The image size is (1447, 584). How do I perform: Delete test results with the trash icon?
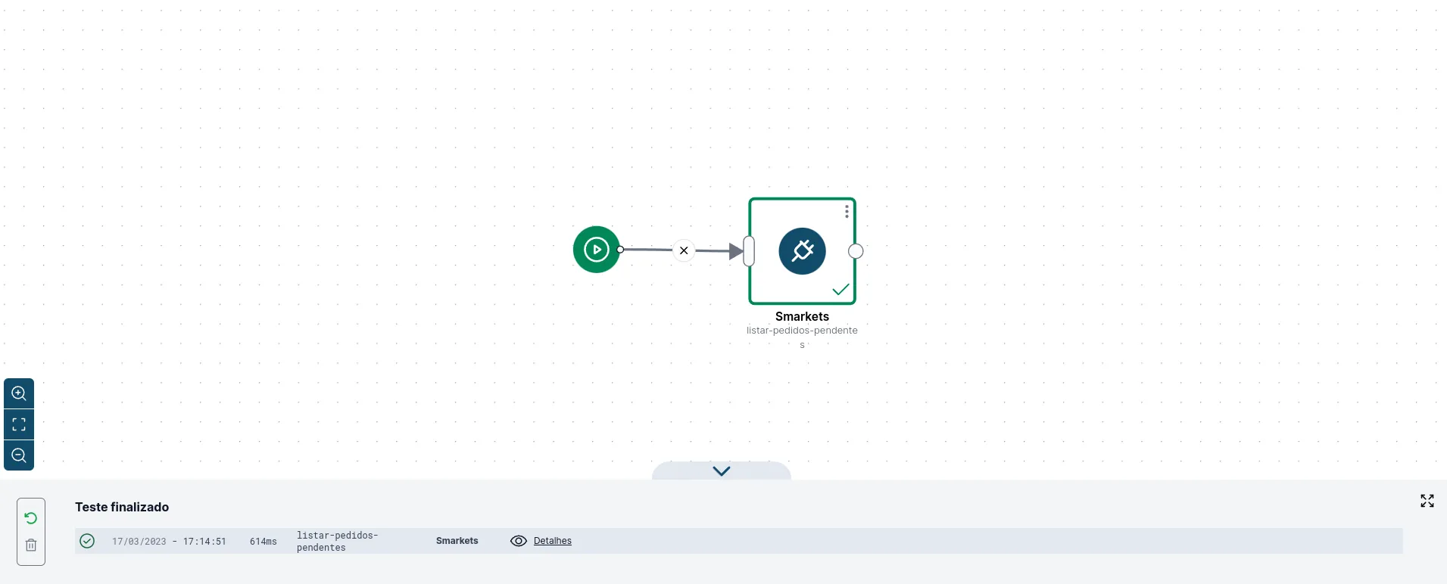click(x=31, y=545)
